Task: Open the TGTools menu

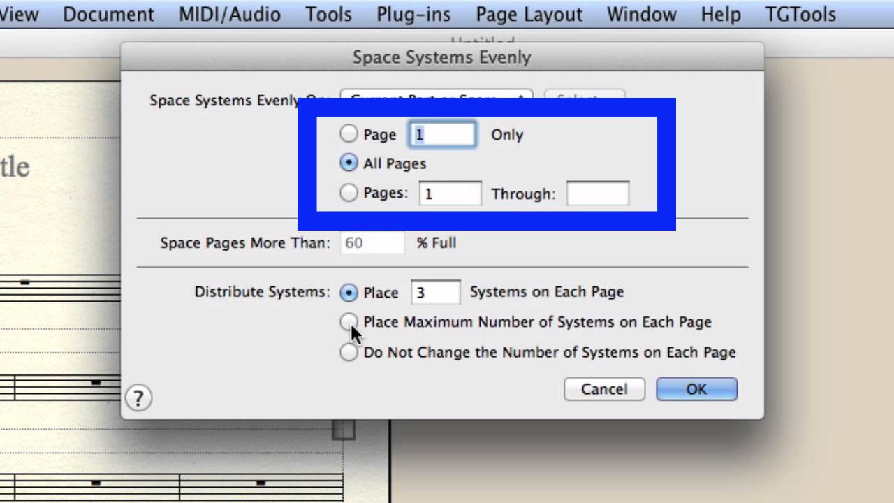Action: [800, 14]
